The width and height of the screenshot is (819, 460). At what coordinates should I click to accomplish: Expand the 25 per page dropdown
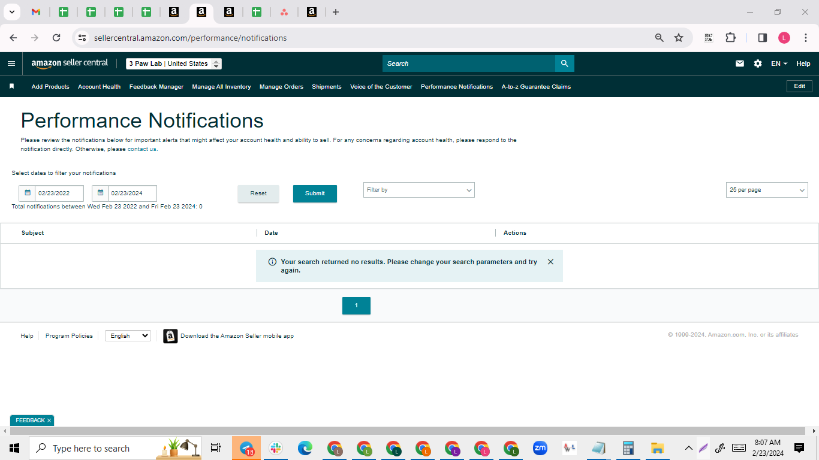pyautogui.click(x=767, y=190)
